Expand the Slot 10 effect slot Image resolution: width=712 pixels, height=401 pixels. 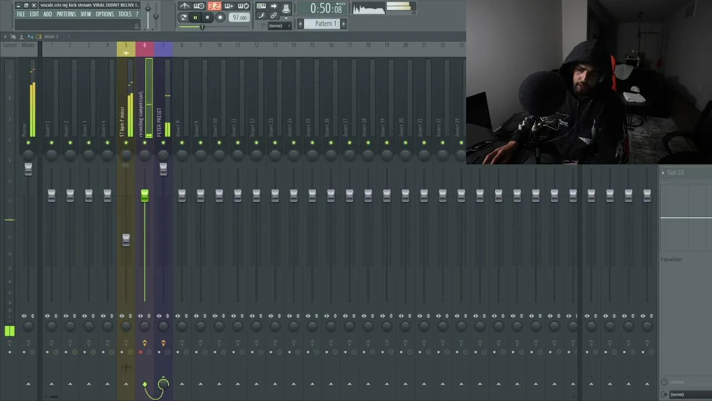(x=663, y=173)
